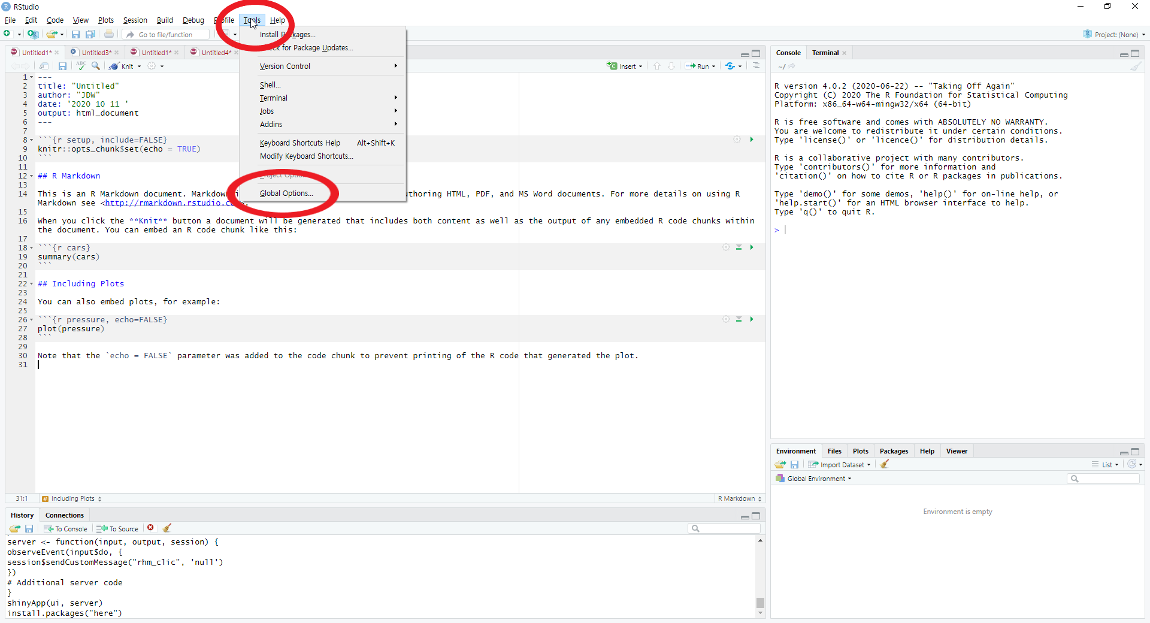Run all chunks above the cars chunk
Screen dimensions: 1150x623
click(x=739, y=247)
